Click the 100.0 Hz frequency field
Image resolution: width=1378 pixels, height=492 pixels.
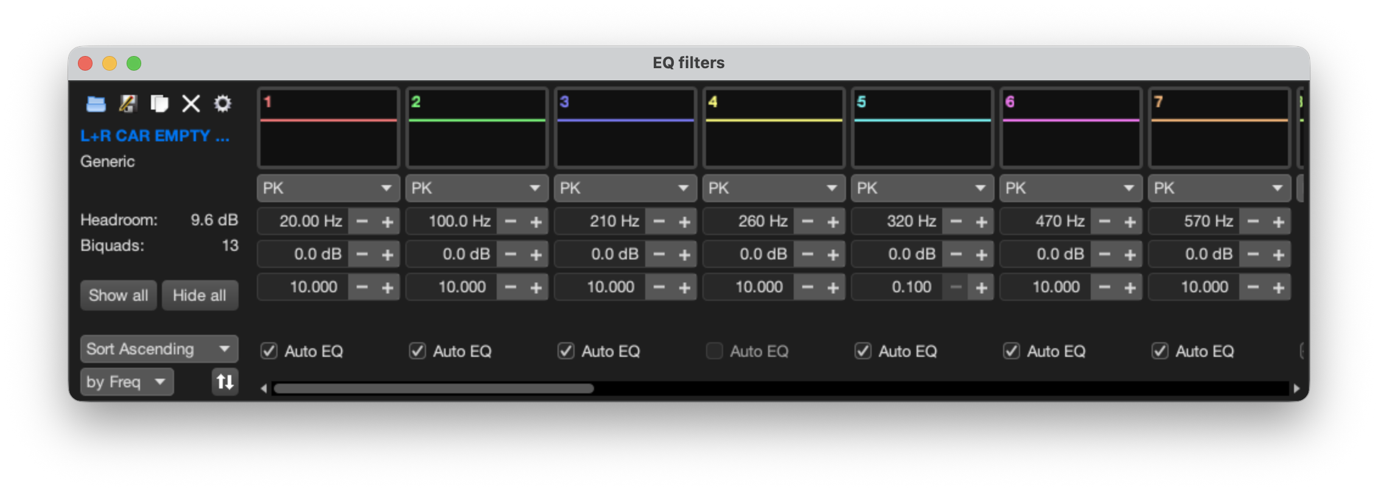[452, 222]
